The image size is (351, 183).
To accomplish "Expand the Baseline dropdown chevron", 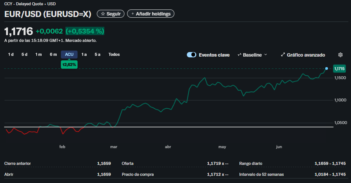I will tap(266, 55).
